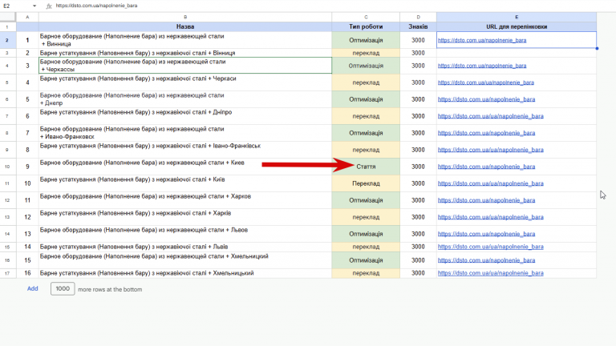Open the ua/napolnenie_bara link in row 5
This screenshot has width=616, height=346.
click(x=486, y=82)
